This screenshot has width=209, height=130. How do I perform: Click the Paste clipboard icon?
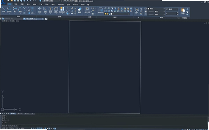click(x=183, y=11)
